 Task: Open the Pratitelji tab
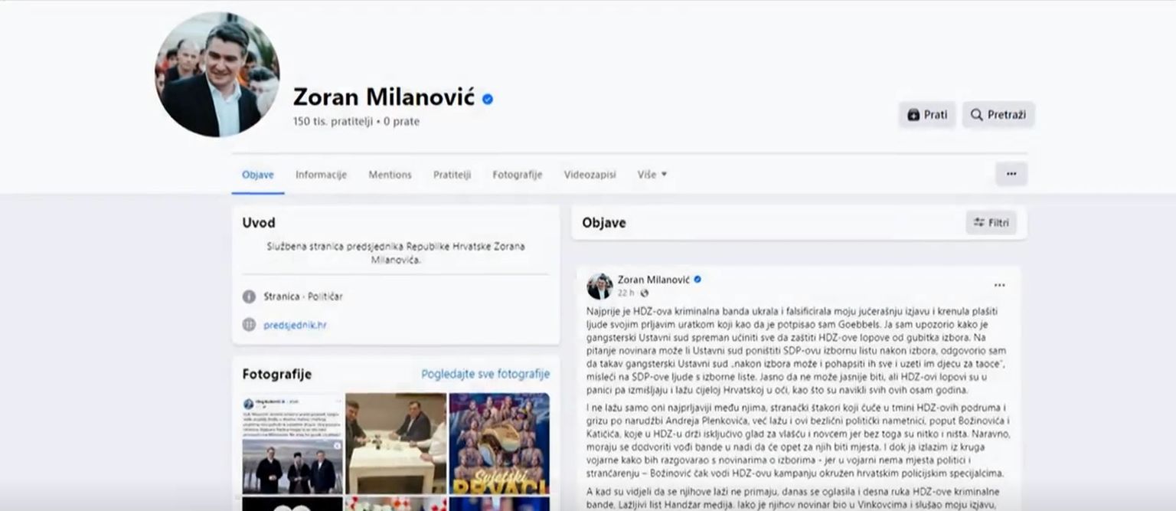point(452,175)
